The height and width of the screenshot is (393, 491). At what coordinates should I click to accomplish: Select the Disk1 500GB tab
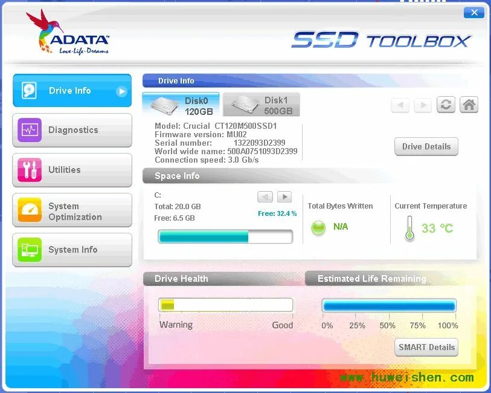coord(261,105)
